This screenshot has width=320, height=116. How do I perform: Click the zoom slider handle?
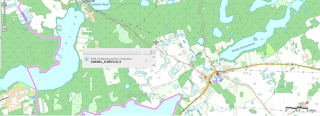4,4
